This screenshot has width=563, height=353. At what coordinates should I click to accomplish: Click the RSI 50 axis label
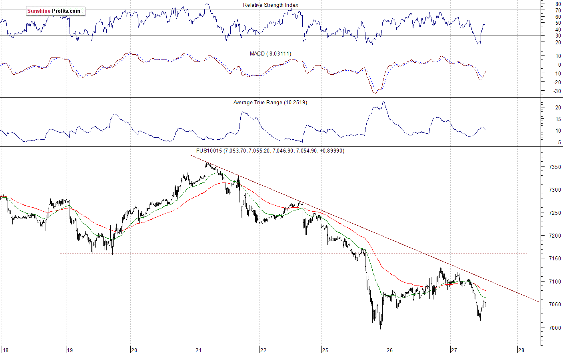pos(558,23)
